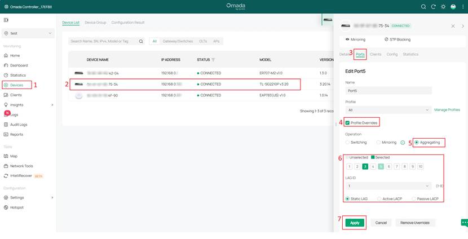Close the device details panel
The width and height of the screenshot is (468, 239).
pos(453,26)
